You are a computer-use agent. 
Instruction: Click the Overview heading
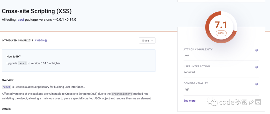(x=7, y=80)
